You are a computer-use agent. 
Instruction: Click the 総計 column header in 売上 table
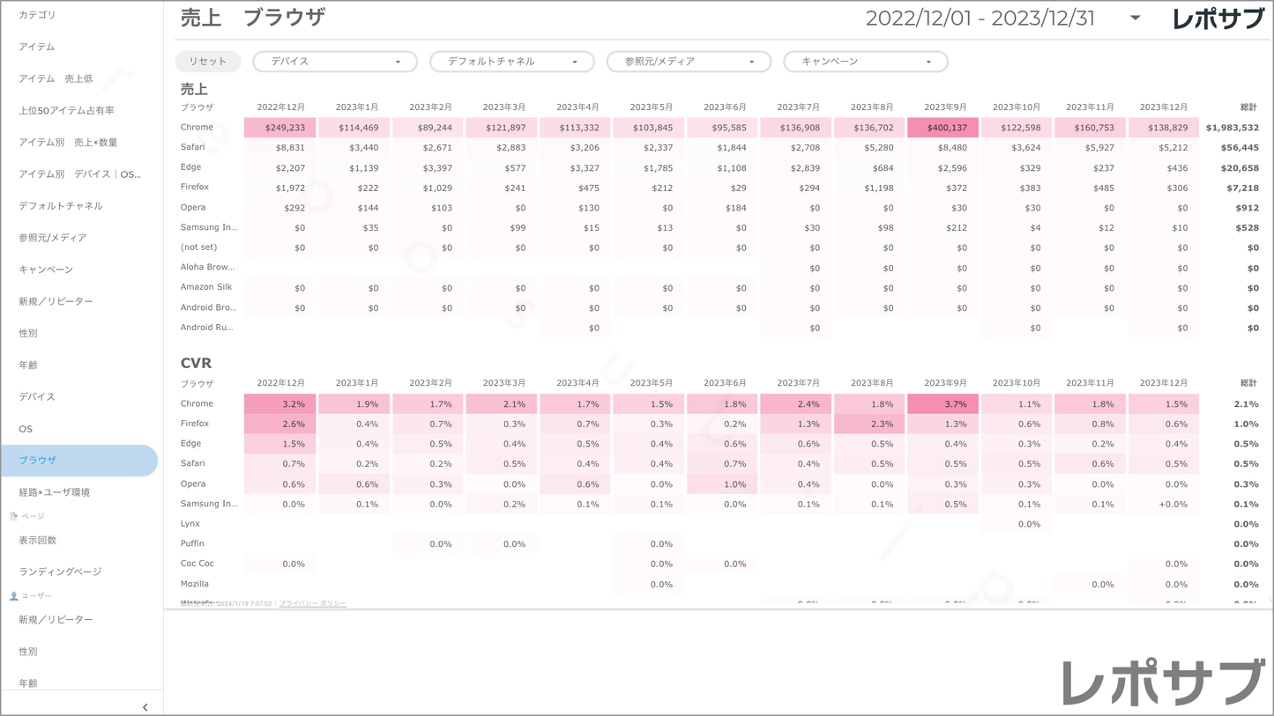click(x=1248, y=107)
